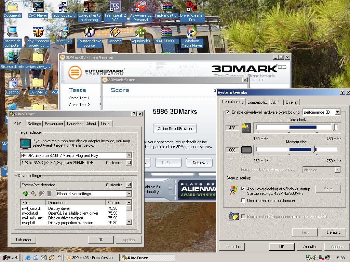Launch Play Freedom Force vs shortcut
Viewport: 350px width, 262px height.
(x=38, y=37)
